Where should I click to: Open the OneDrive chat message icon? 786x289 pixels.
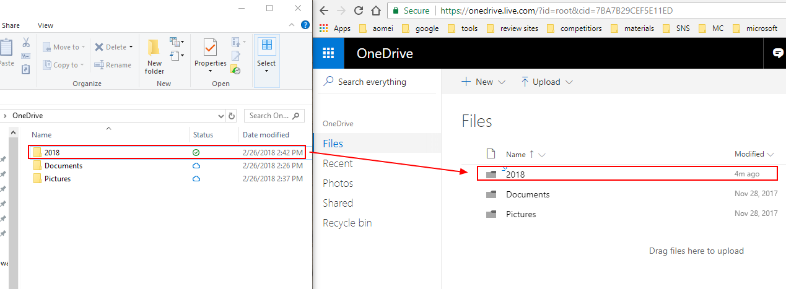(x=778, y=53)
